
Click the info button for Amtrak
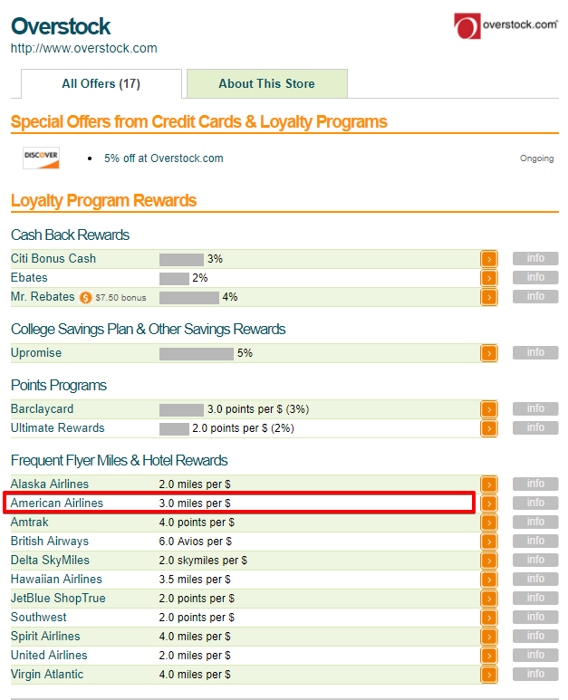point(535,522)
